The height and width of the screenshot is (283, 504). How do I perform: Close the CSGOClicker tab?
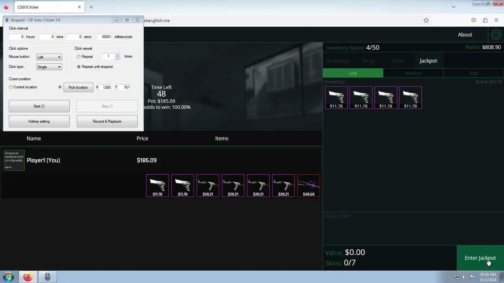79,7
